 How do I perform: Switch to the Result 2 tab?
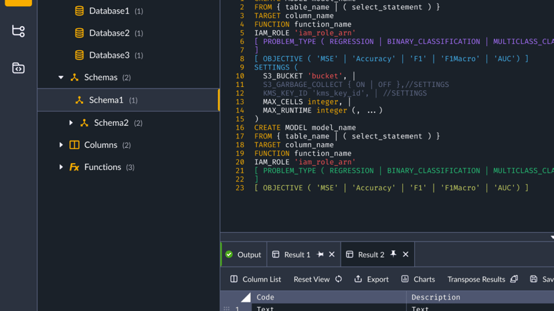(x=377, y=255)
